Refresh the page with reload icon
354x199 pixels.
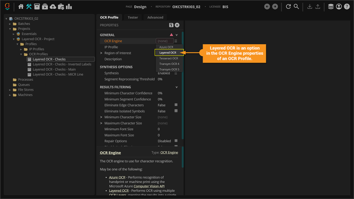(289, 7)
